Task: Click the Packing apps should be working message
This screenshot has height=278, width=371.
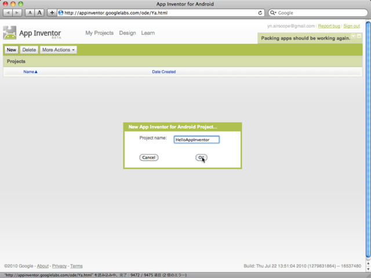Action: (x=305, y=38)
